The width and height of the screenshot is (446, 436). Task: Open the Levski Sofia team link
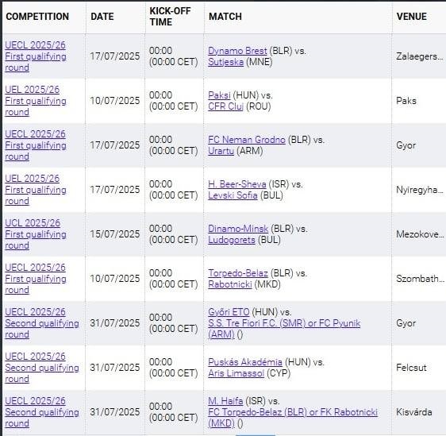tap(233, 195)
